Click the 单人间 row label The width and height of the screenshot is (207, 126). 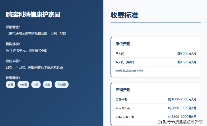120,53
